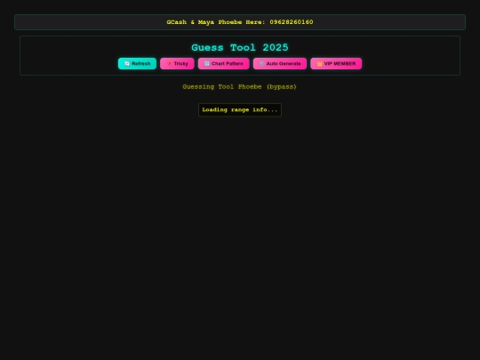Start Auto Generate
Screen dimensions: 480x360
click(x=280, y=64)
